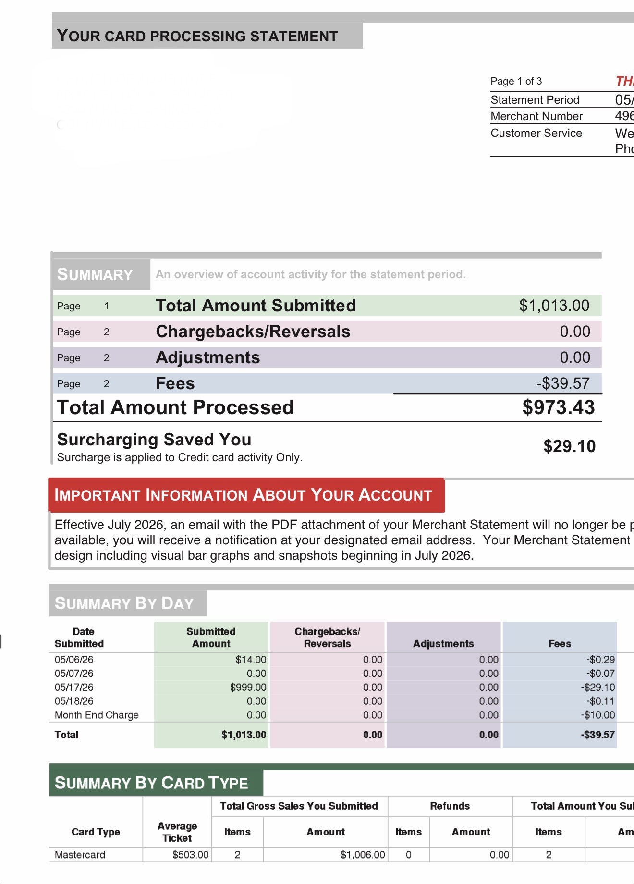Click the bold "Fees" summary row label
This screenshot has height=884, width=634.
pyautogui.click(x=175, y=383)
